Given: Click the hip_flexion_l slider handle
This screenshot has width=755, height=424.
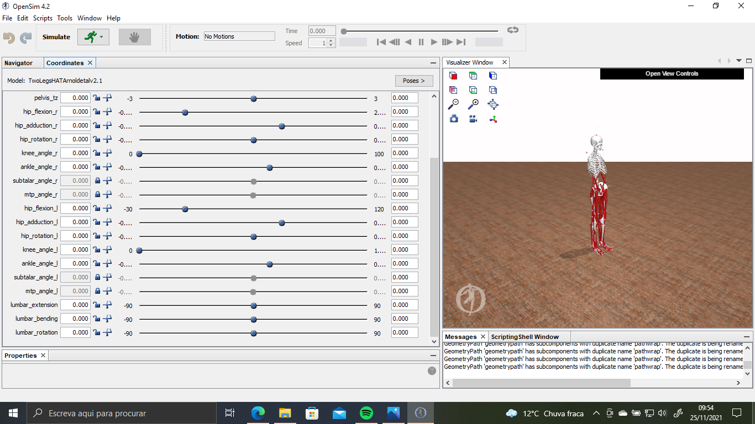Looking at the screenshot, I should 185,209.
